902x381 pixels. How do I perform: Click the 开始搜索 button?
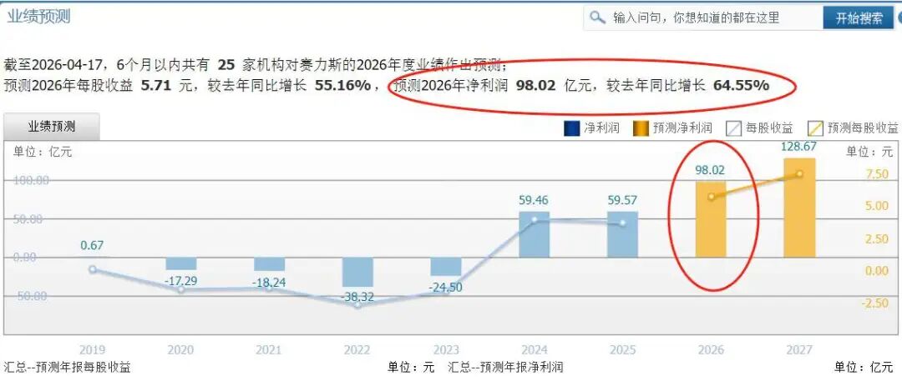pyautogui.click(x=858, y=18)
